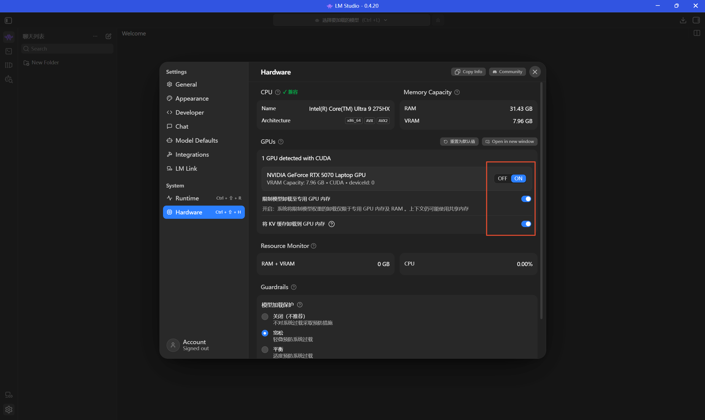Click the Welcome tab title
This screenshot has width=705, height=420.
134,33
